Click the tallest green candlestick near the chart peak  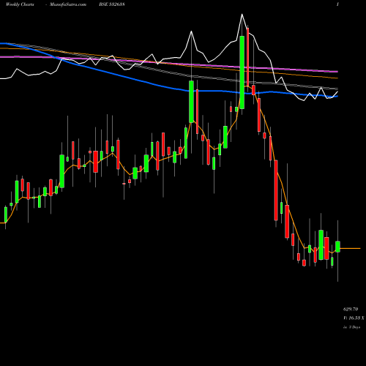point(242,72)
